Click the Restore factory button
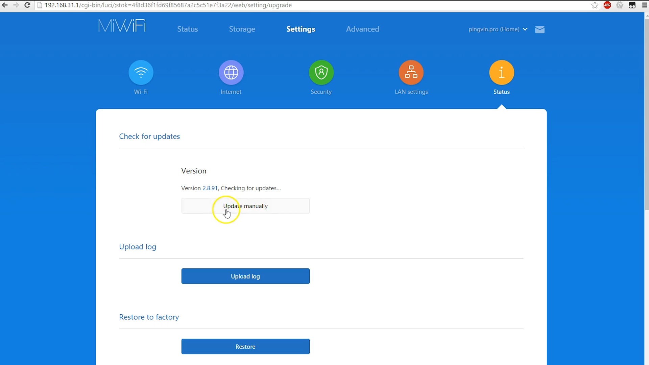Viewport: 649px width, 365px height. (x=245, y=346)
